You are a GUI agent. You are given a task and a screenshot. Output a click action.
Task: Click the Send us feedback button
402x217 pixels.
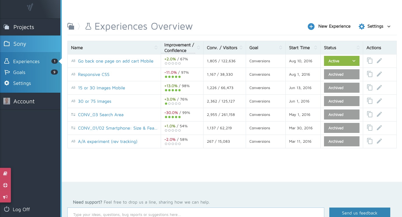click(360, 213)
